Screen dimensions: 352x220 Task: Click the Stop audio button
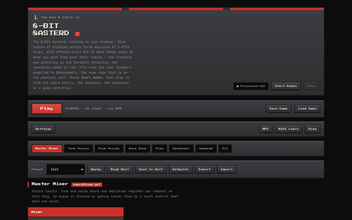pyautogui.click(x=311, y=86)
